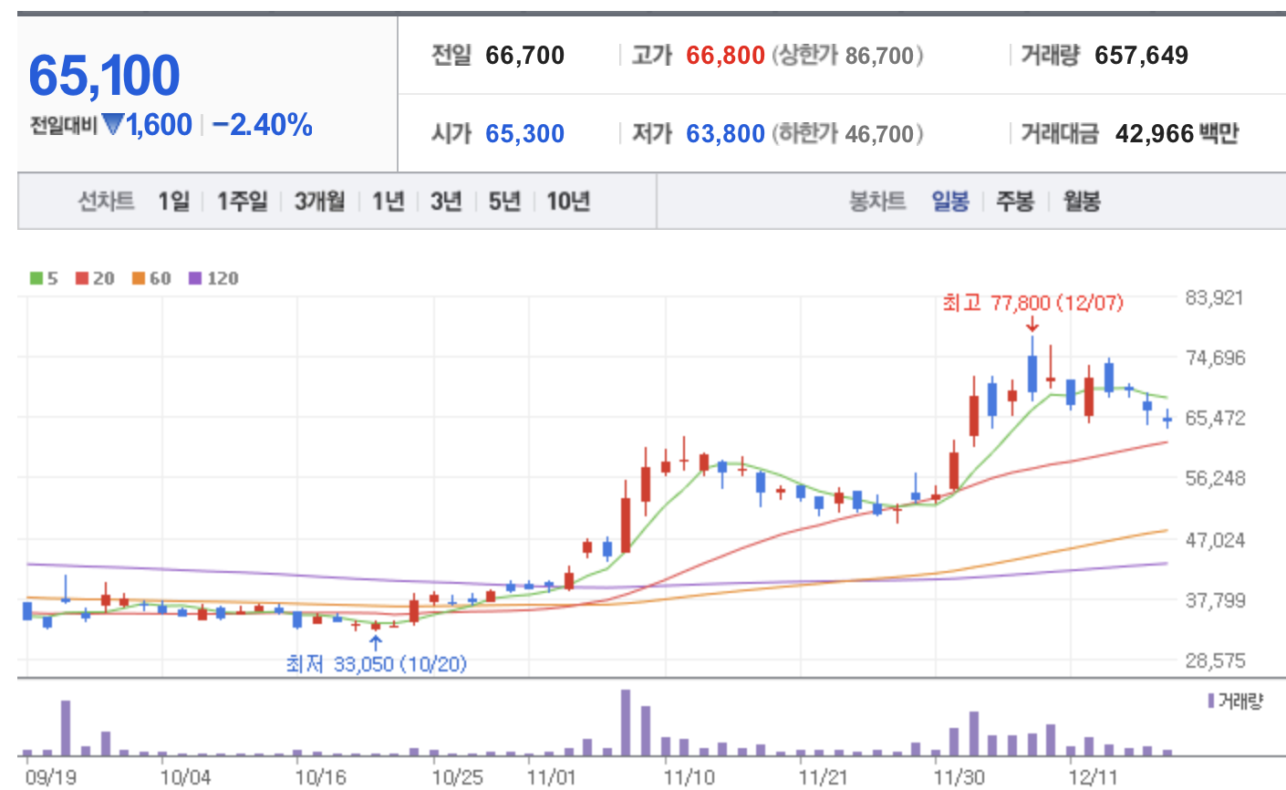Switch line chart to 1년
Screen dimensions: 1286x790
[388, 201]
